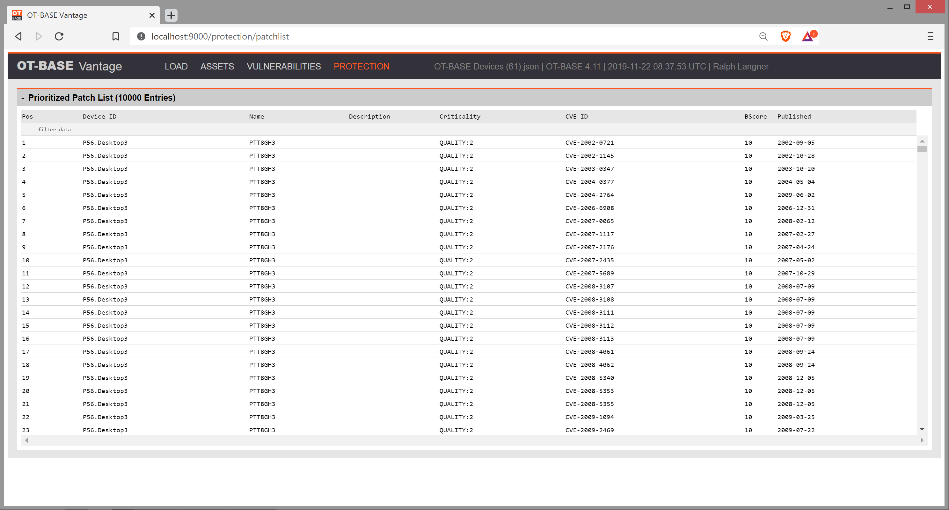
Task: Click the address bar URL localhost:9000/protection/patchlist
Action: [220, 36]
